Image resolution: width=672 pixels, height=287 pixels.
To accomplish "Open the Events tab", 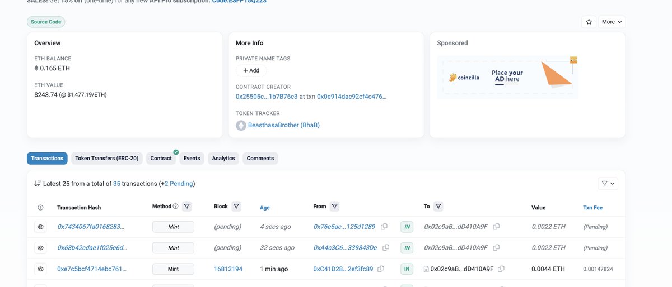I will (192, 159).
